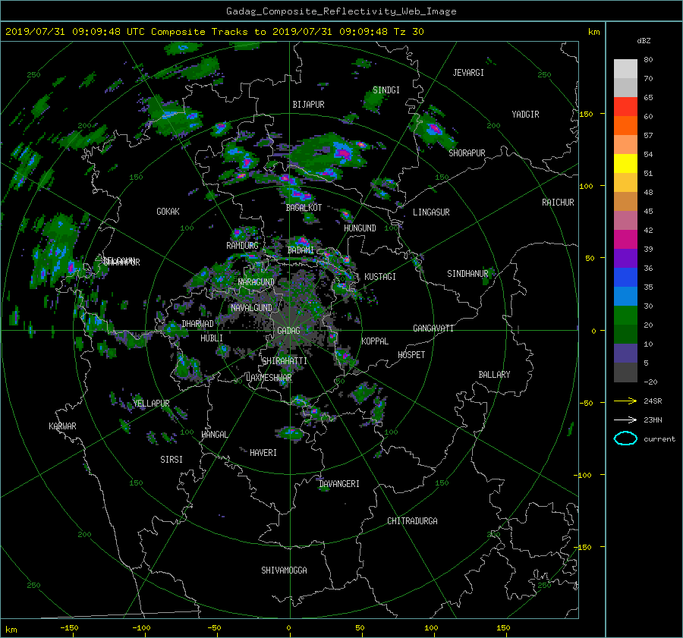Click the RAICHUR city label
This screenshot has width=683, height=638.
(x=558, y=203)
